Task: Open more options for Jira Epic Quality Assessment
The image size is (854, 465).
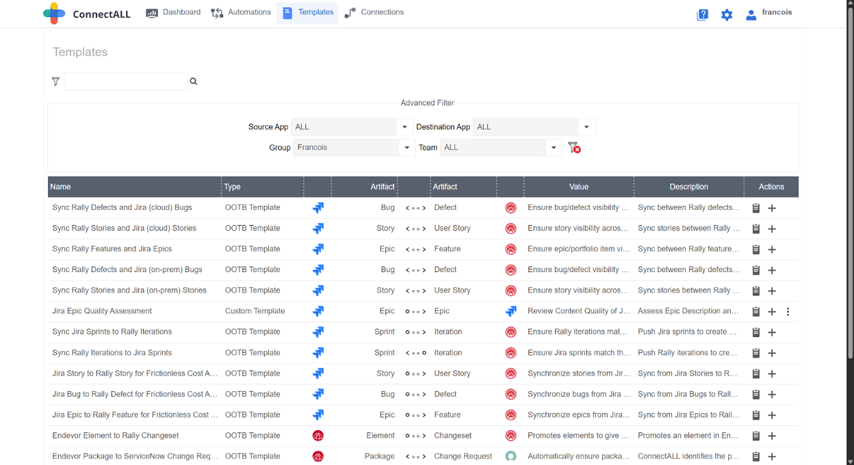Action: 788,312
